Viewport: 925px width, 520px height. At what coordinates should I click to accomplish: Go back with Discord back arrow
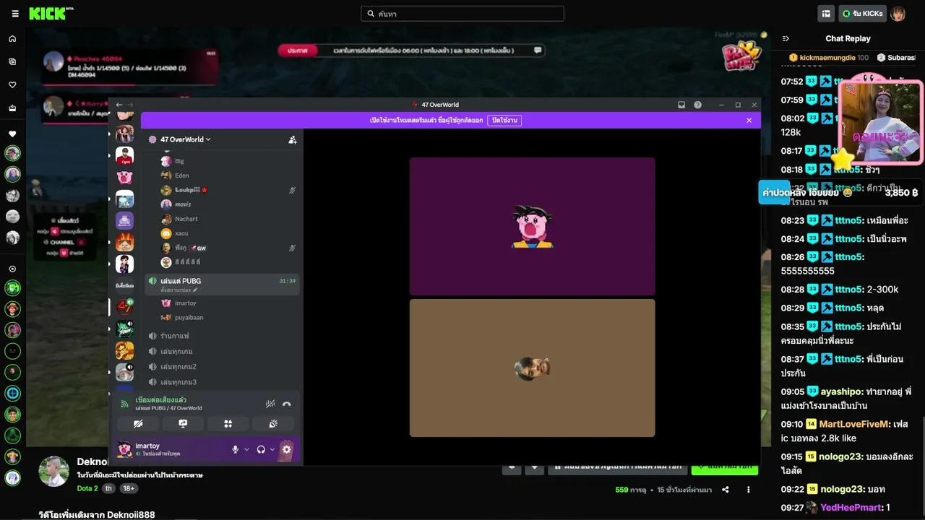point(119,105)
